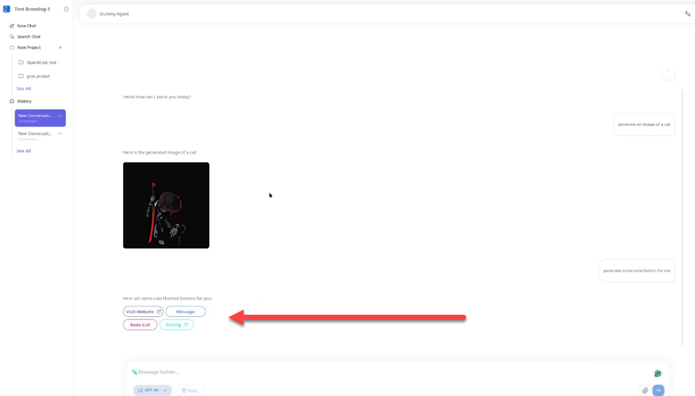The width and height of the screenshot is (695, 396).
Task: Click the Pricing button
Action: 176,325
